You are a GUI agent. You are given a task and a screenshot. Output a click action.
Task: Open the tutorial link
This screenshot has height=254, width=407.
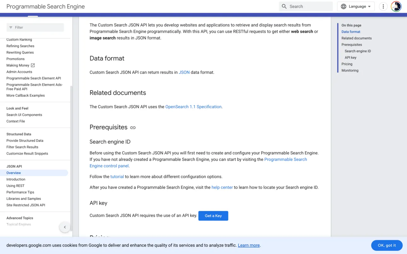117,177
